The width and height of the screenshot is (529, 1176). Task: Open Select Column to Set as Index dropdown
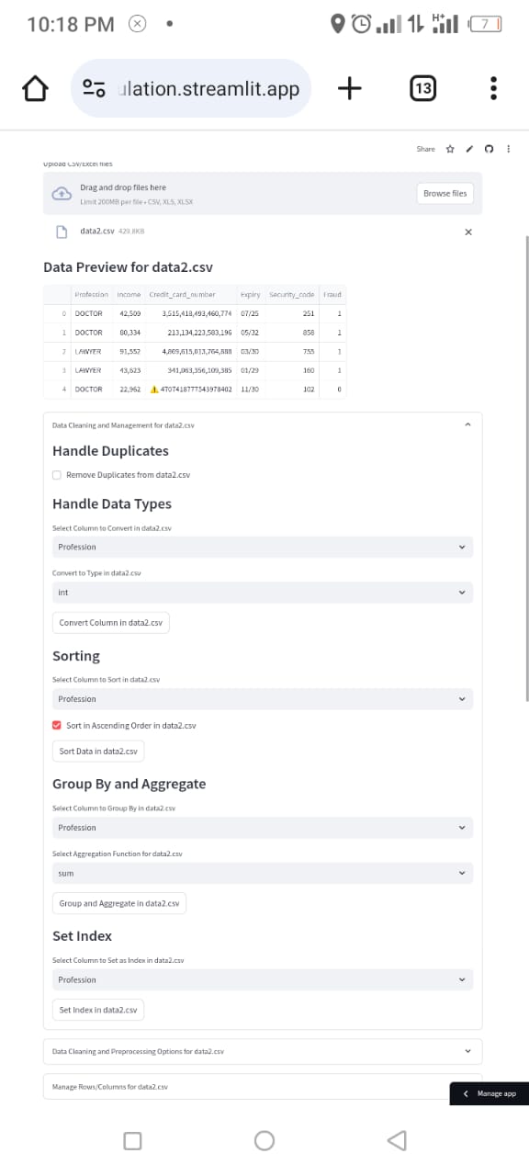pos(263,979)
